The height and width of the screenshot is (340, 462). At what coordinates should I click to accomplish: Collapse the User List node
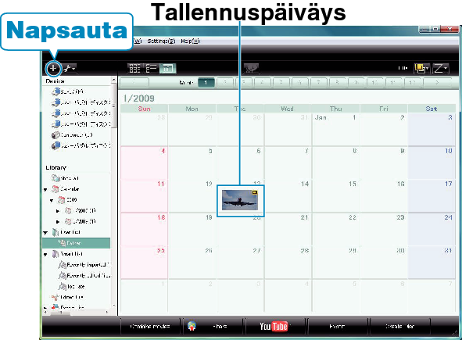[45, 233]
